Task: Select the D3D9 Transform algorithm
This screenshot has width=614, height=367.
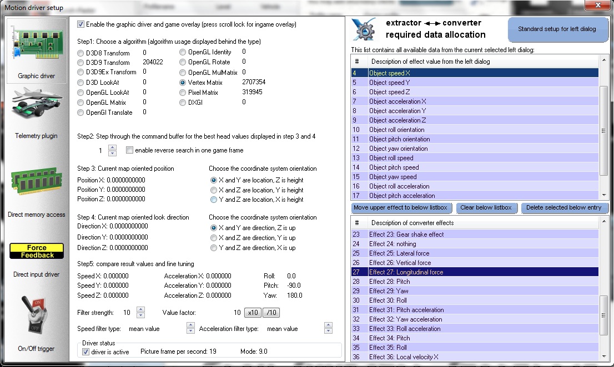Action: tap(80, 63)
